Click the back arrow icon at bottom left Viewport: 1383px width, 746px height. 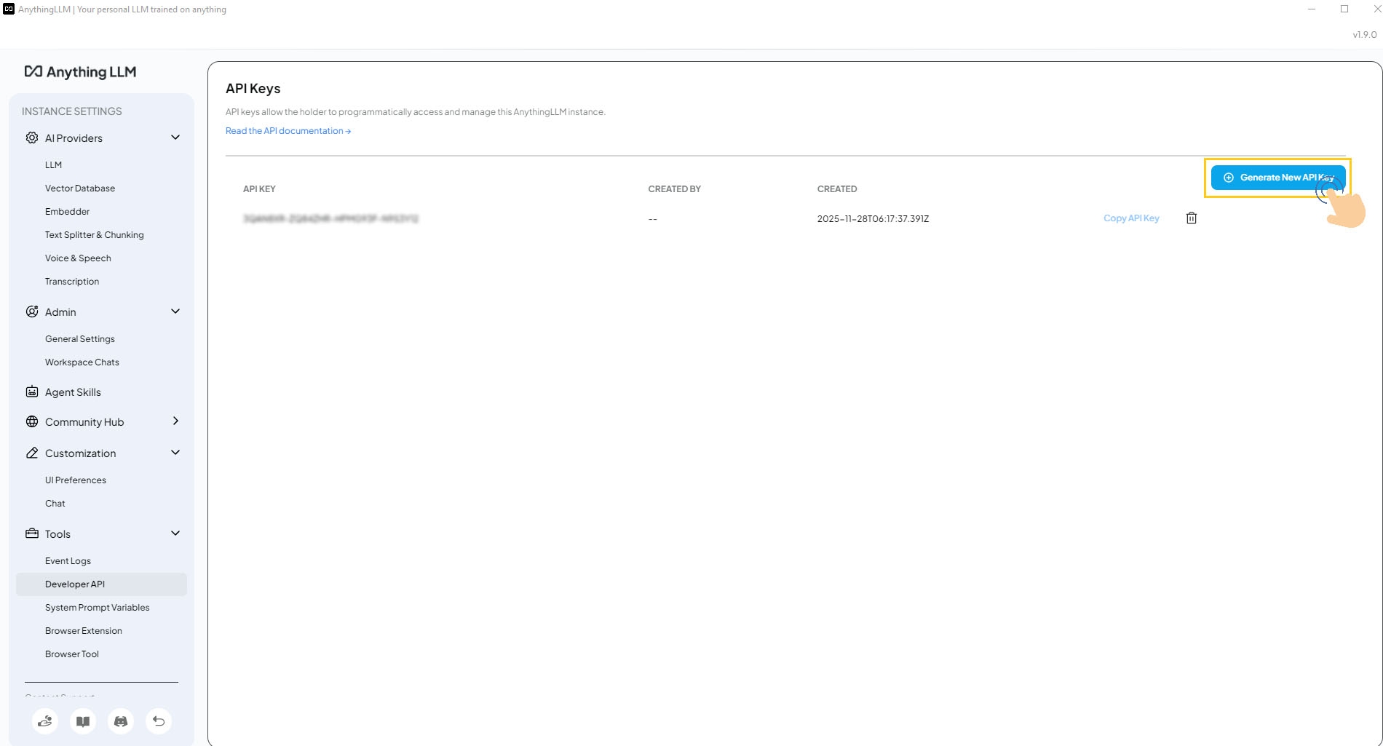[x=159, y=721]
